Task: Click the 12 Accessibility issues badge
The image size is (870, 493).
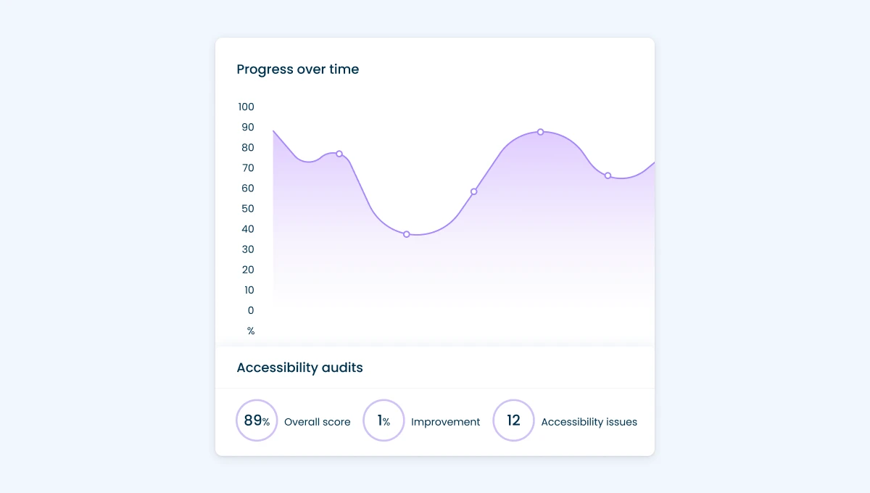Action: [x=513, y=420]
